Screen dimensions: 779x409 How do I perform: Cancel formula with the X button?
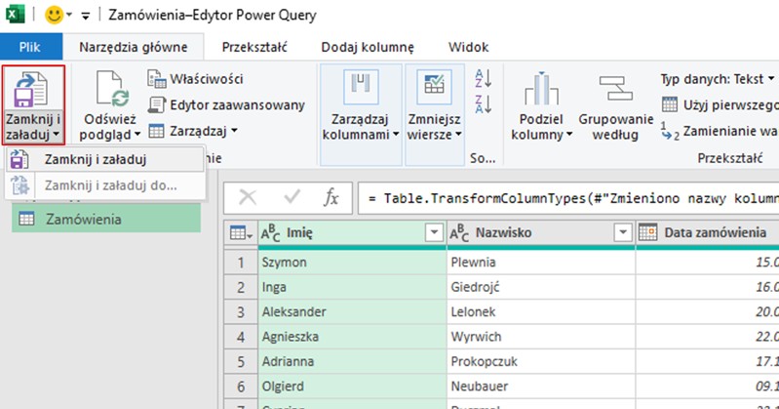pyautogui.click(x=248, y=197)
